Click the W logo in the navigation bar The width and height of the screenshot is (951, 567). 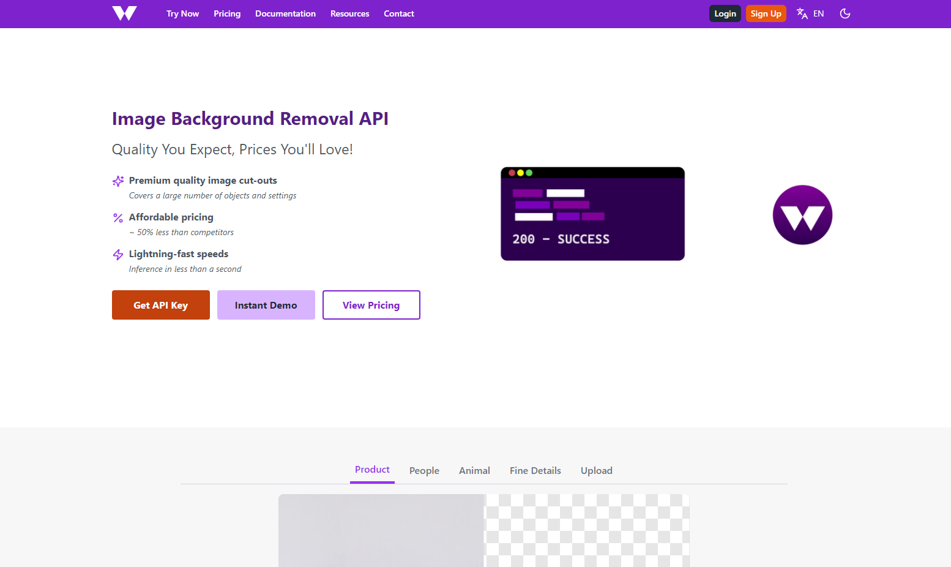[x=124, y=13]
